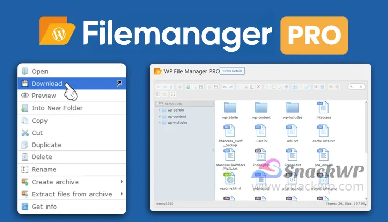This screenshot has height=222, width=388.
Task: Expand the wp-admin tree node arrow
Action: [160, 110]
